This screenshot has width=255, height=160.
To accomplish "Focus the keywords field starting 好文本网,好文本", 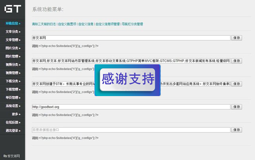I will [131, 61].
